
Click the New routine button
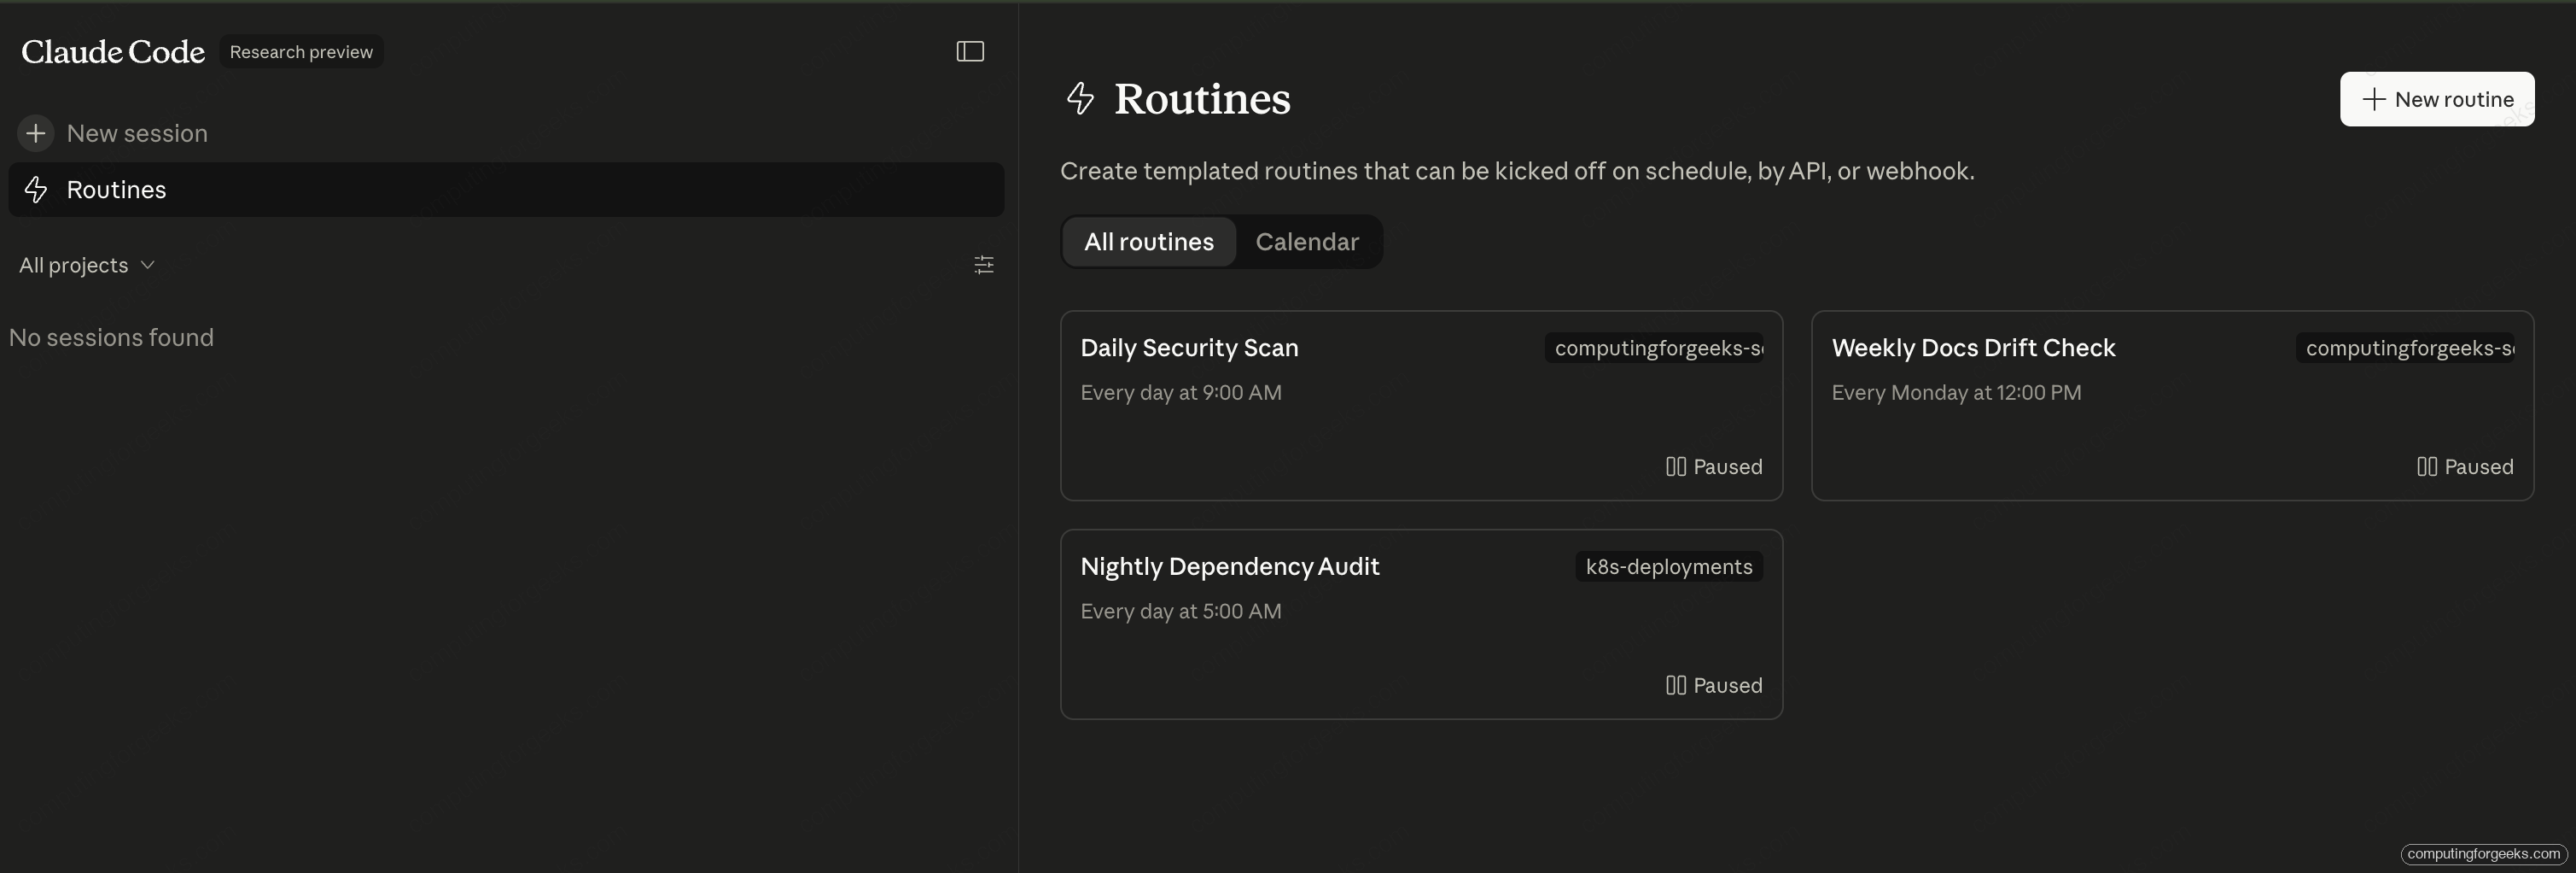point(2437,99)
